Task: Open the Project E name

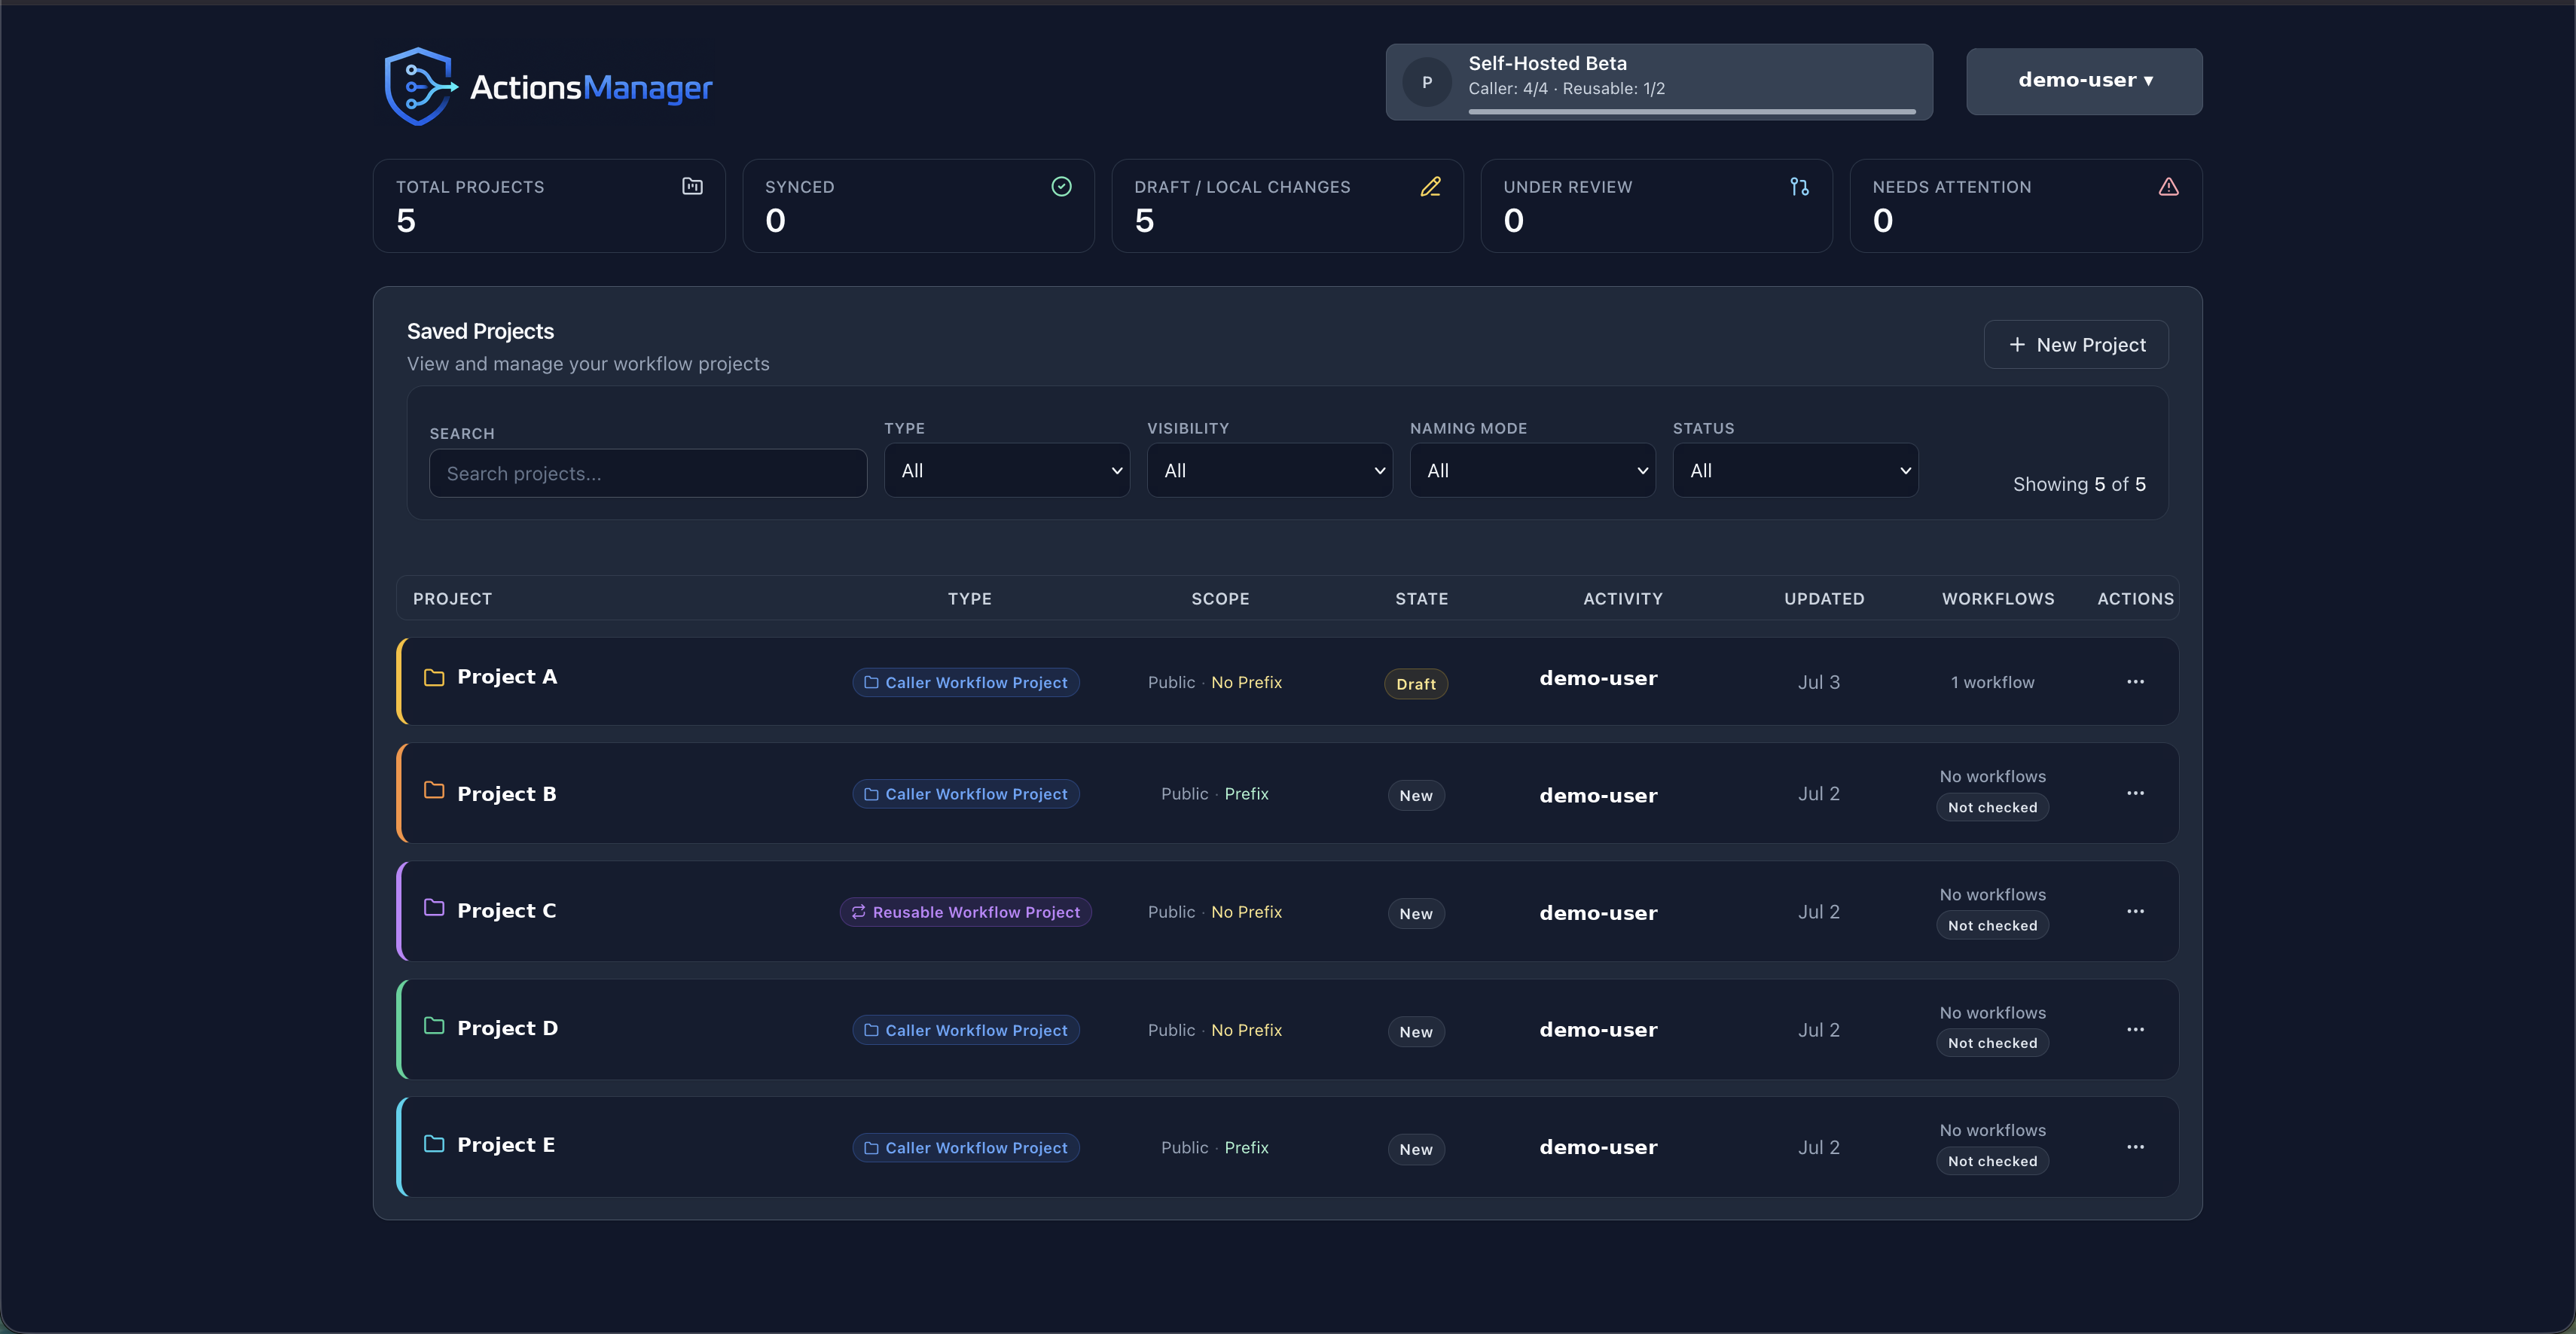Action: (506, 1145)
